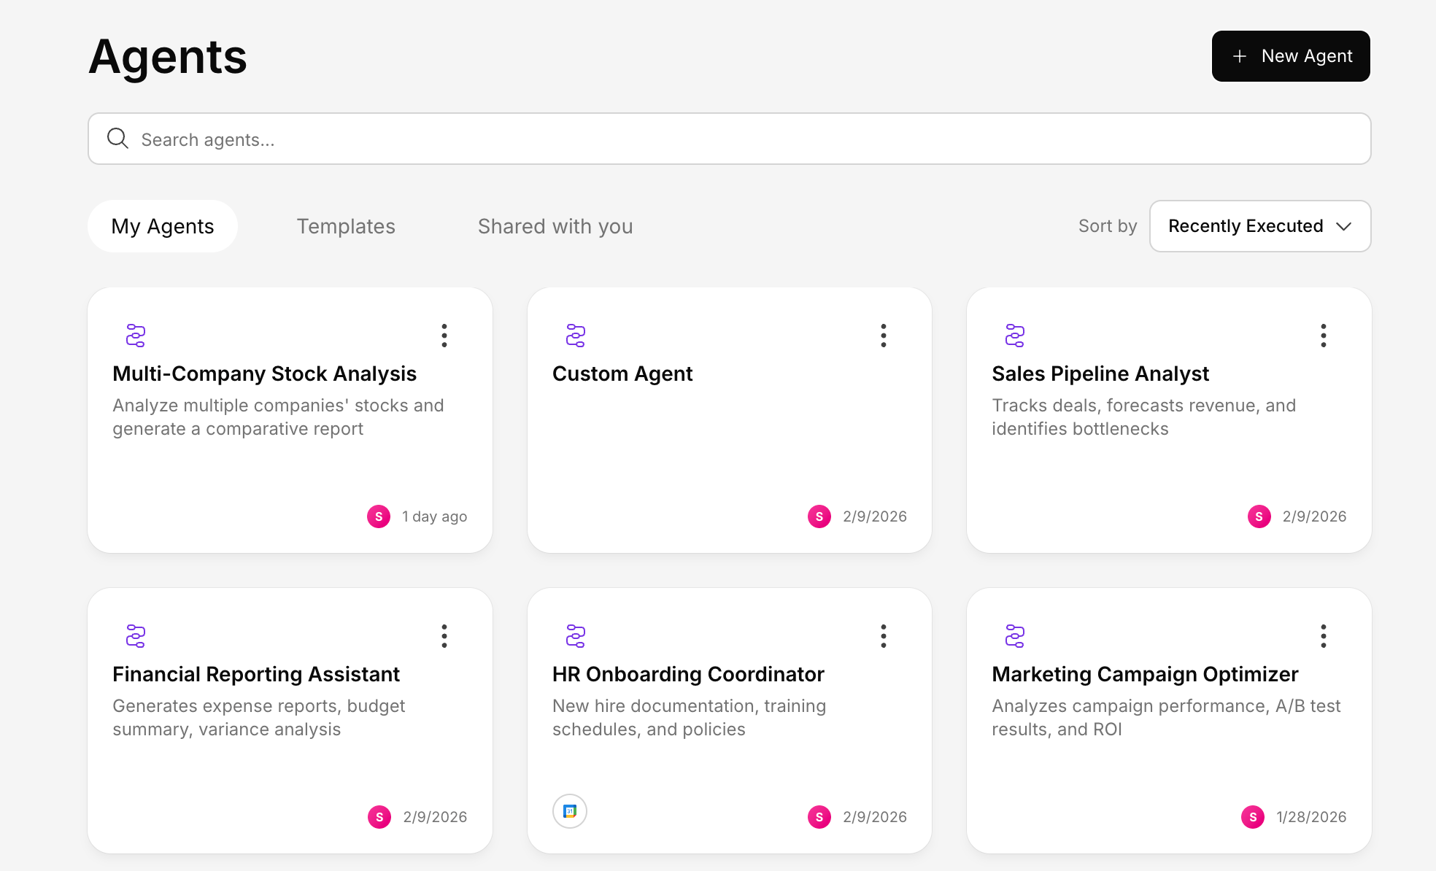Open three-dot menu on Marketing Campaign Optimizer card
Screen dimensions: 1436x871
[1323, 636]
